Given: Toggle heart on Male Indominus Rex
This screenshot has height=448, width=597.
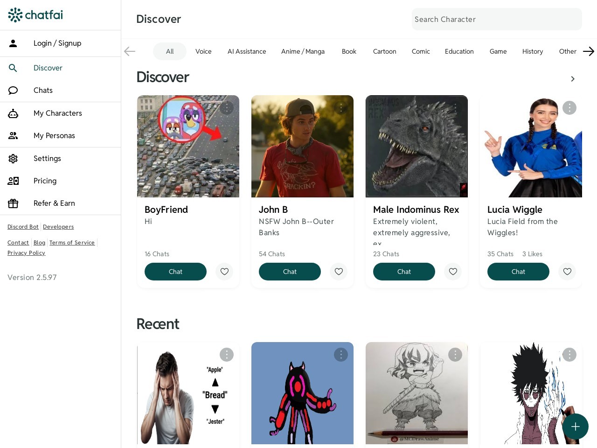Looking at the screenshot, I should [x=453, y=272].
